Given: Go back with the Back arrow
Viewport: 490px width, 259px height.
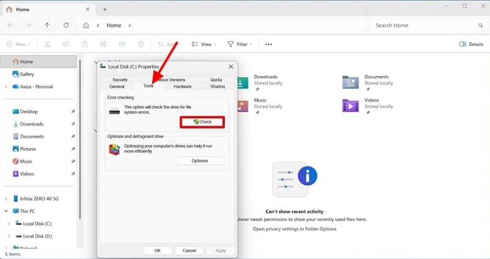Looking at the screenshot, I should tap(10, 25).
